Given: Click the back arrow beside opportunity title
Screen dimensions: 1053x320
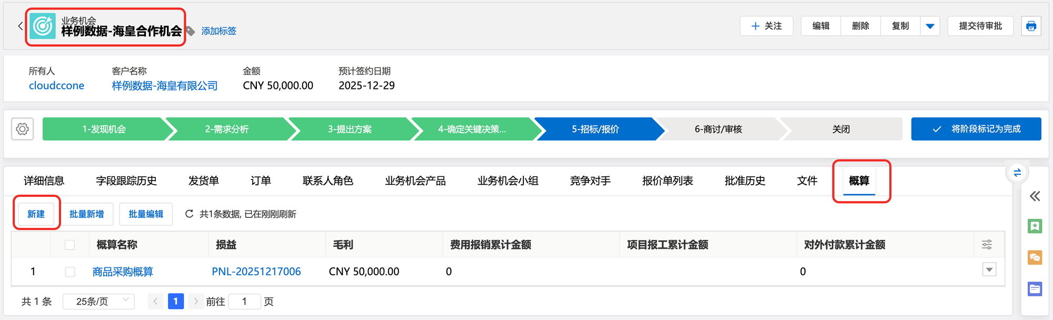Looking at the screenshot, I should tap(20, 26).
